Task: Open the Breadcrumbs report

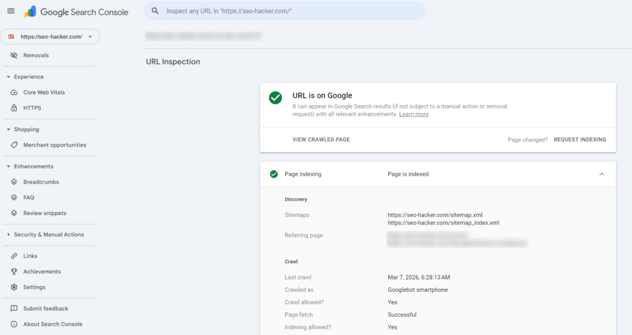Action: click(41, 182)
